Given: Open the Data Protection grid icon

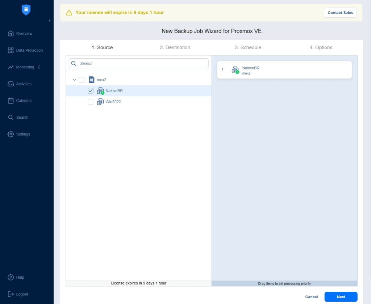Looking at the screenshot, I should click(11, 50).
